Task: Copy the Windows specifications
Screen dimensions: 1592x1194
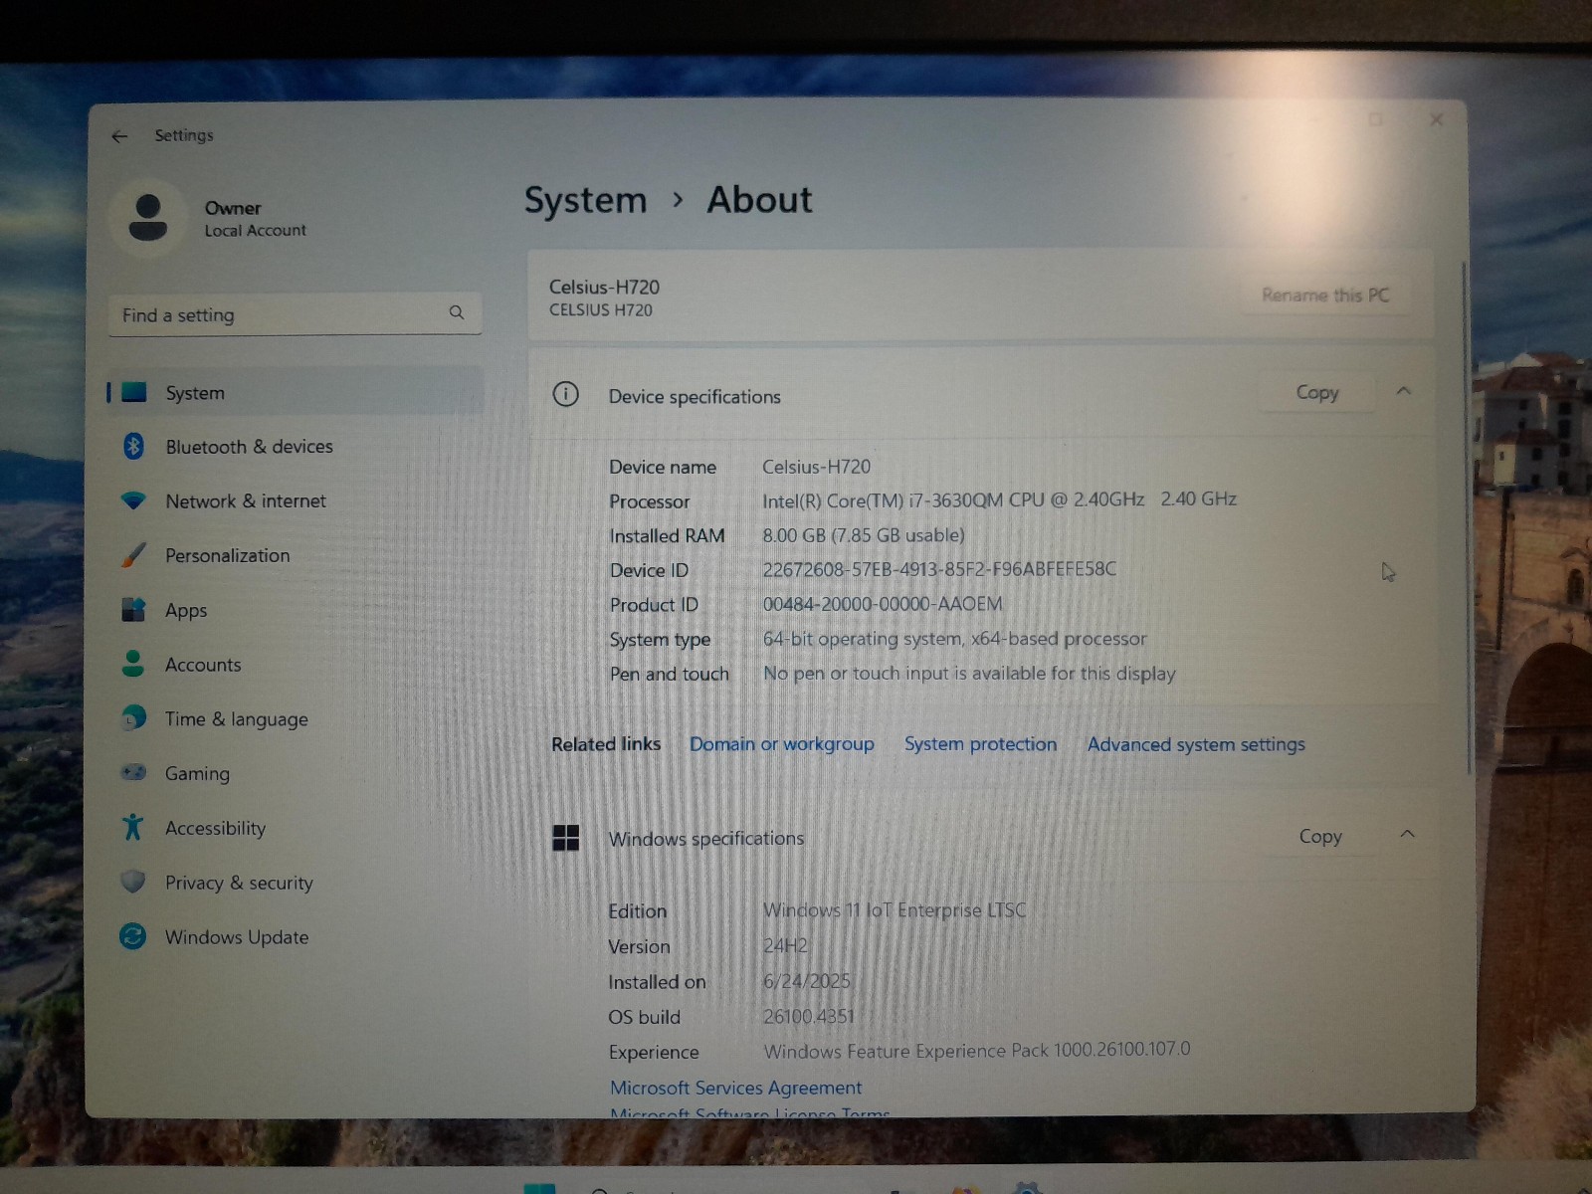Action: click(x=1320, y=837)
